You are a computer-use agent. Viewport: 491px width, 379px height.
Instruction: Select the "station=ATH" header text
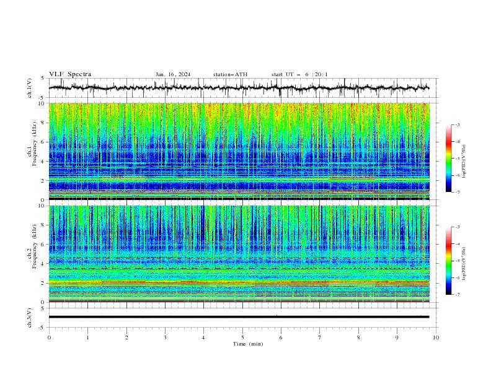click(230, 74)
